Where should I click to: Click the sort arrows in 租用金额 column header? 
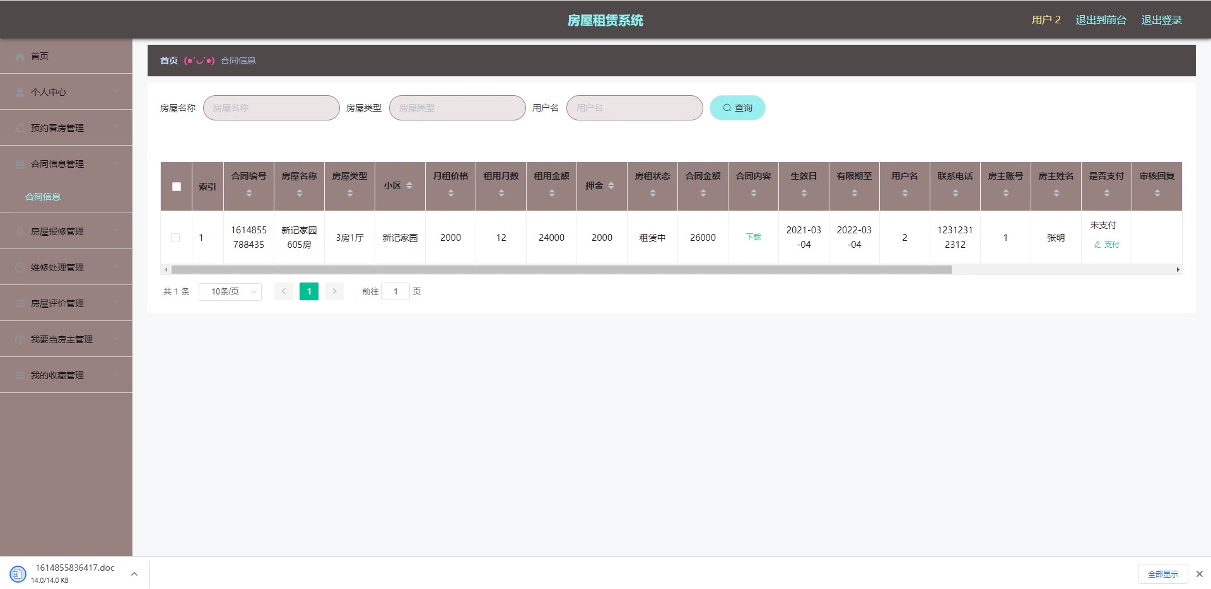tap(552, 193)
